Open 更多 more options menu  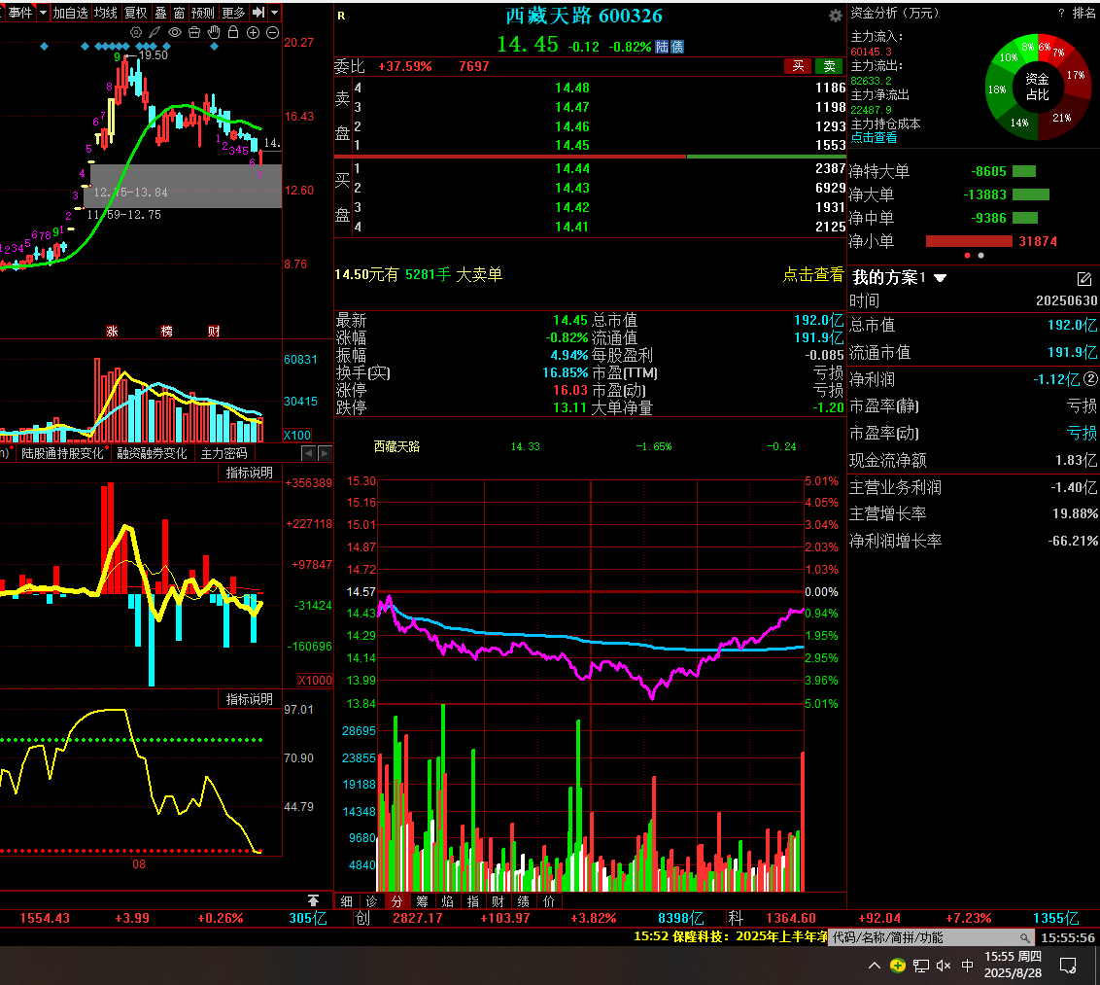[x=233, y=13]
